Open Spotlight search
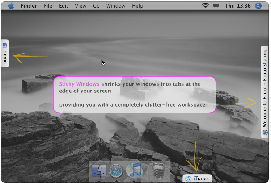This screenshot has width=271, height=183. (x=258, y=6)
